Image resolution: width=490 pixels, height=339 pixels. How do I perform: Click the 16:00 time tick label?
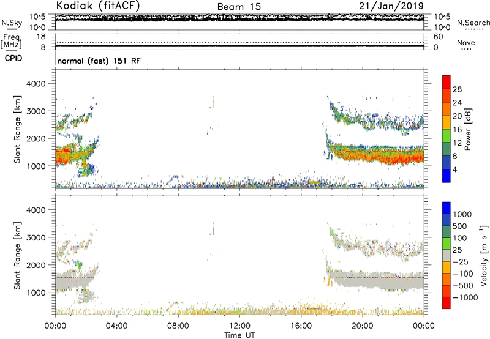pyautogui.click(x=301, y=326)
